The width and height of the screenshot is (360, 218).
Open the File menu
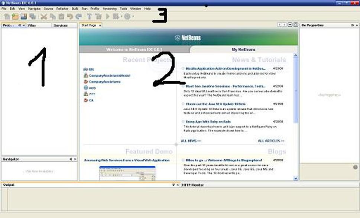pos(4,9)
